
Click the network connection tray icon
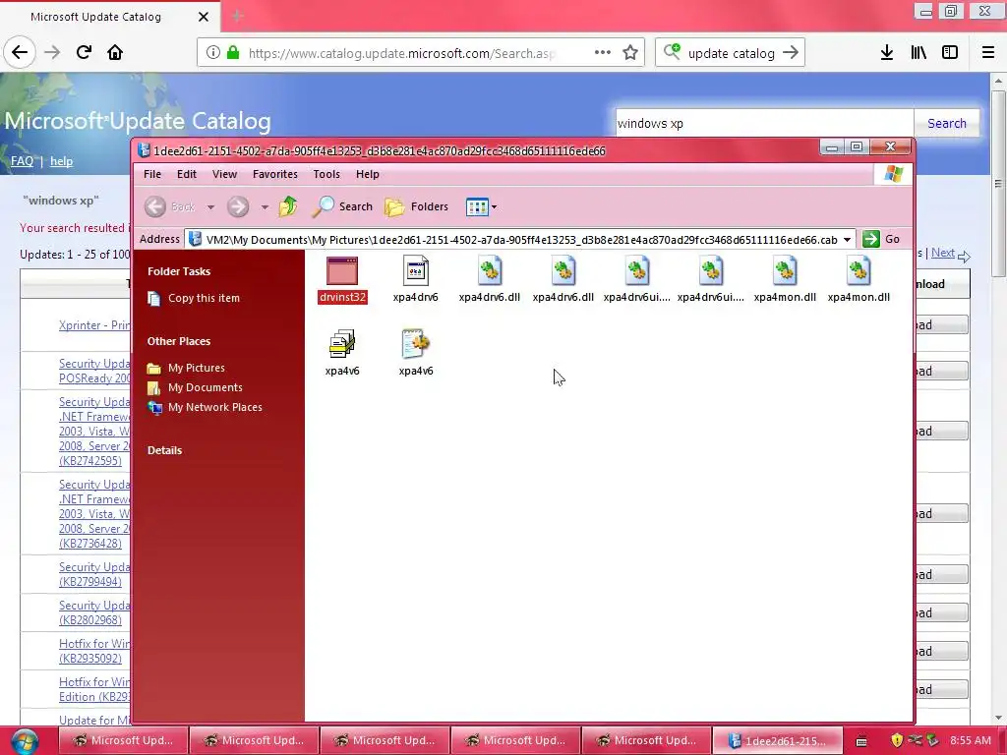pyautogui.click(x=916, y=740)
